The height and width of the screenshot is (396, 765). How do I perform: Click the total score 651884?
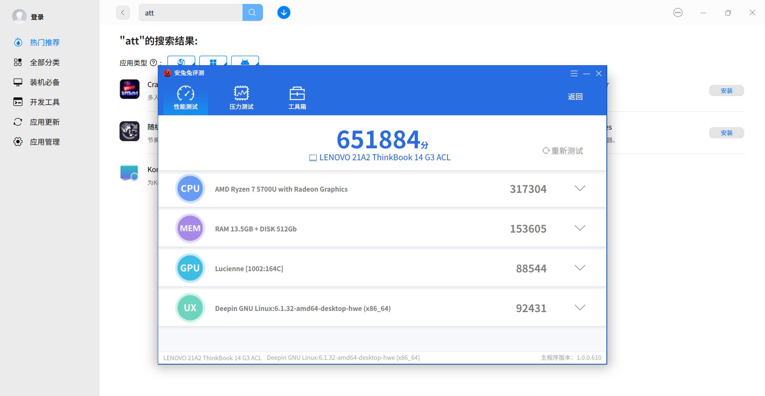click(378, 139)
